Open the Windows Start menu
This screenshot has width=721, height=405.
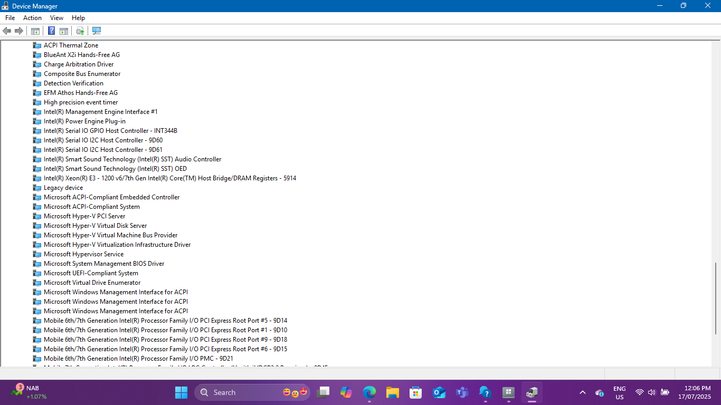click(181, 392)
